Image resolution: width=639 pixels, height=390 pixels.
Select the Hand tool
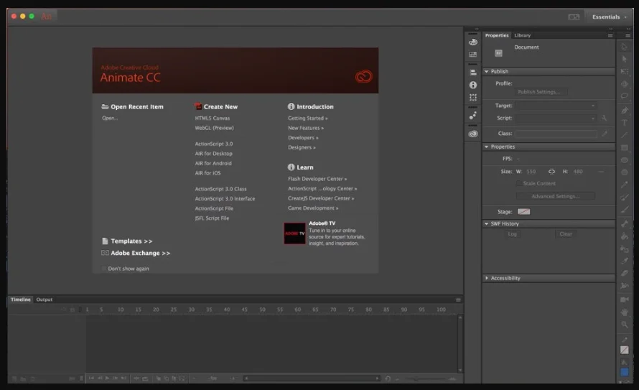click(625, 312)
